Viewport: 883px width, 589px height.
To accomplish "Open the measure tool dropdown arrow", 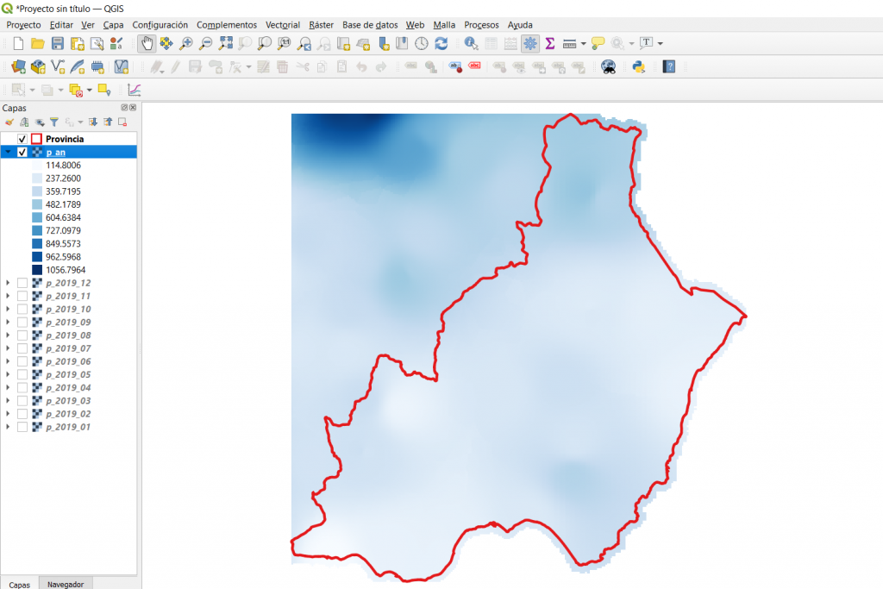I will coord(584,43).
